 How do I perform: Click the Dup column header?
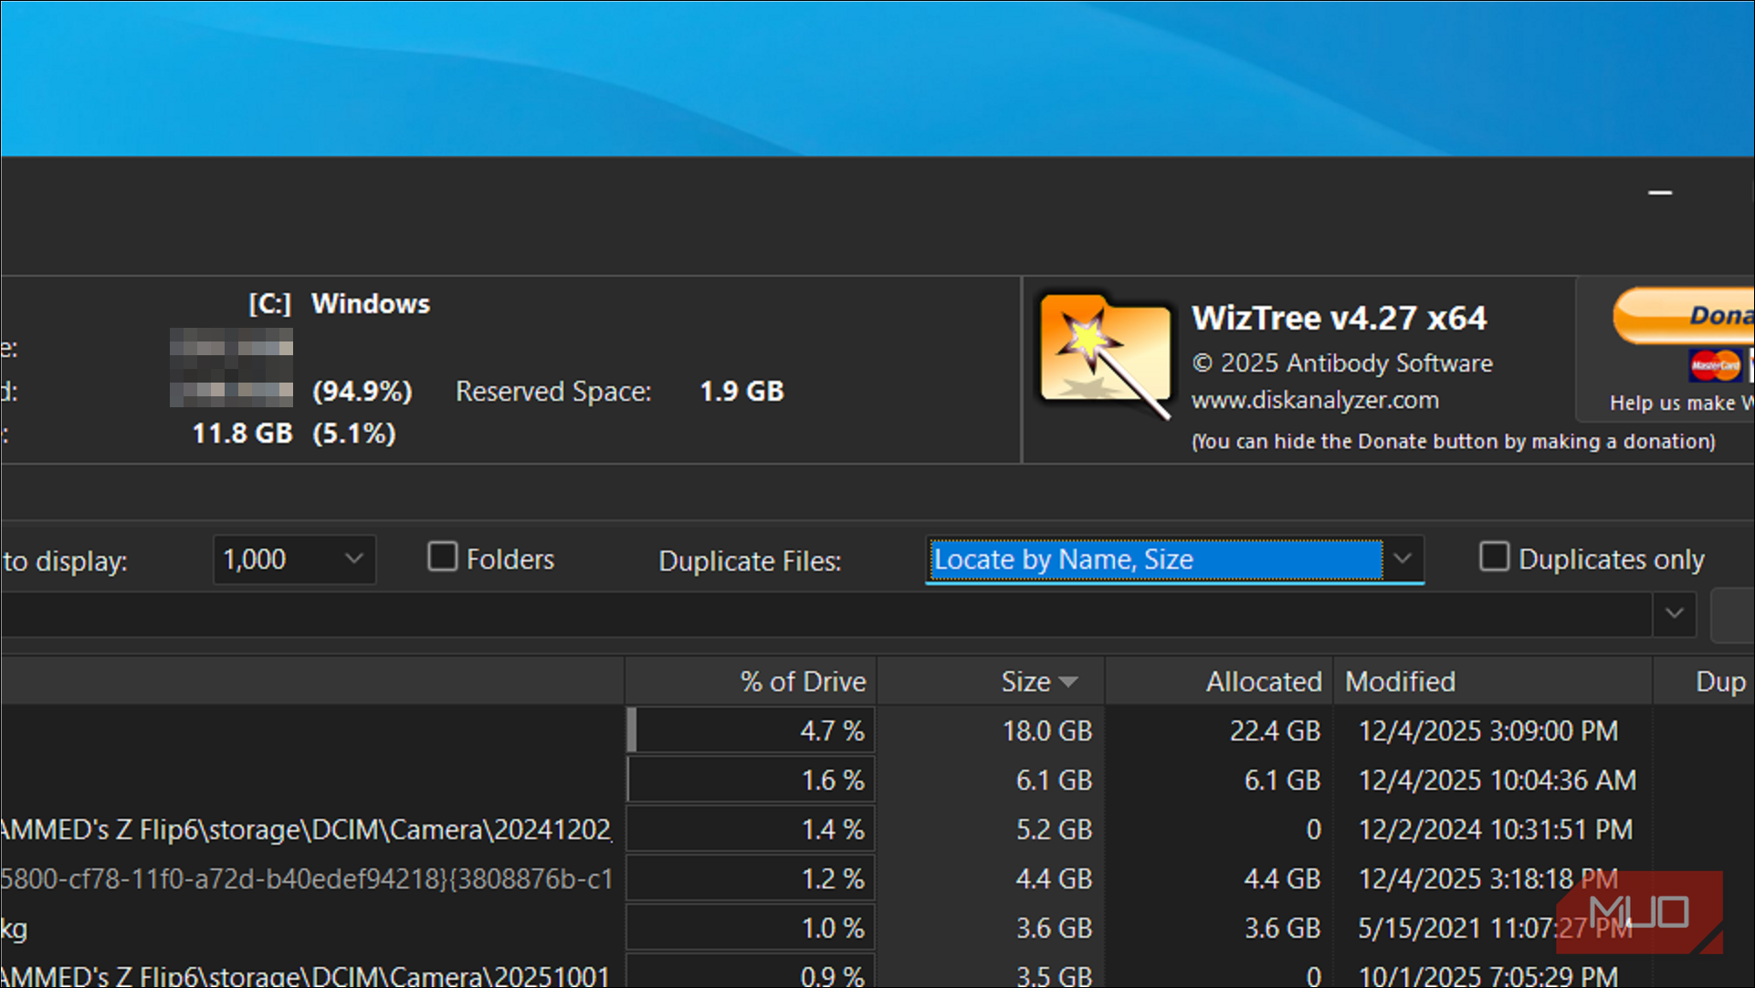pos(1705,681)
